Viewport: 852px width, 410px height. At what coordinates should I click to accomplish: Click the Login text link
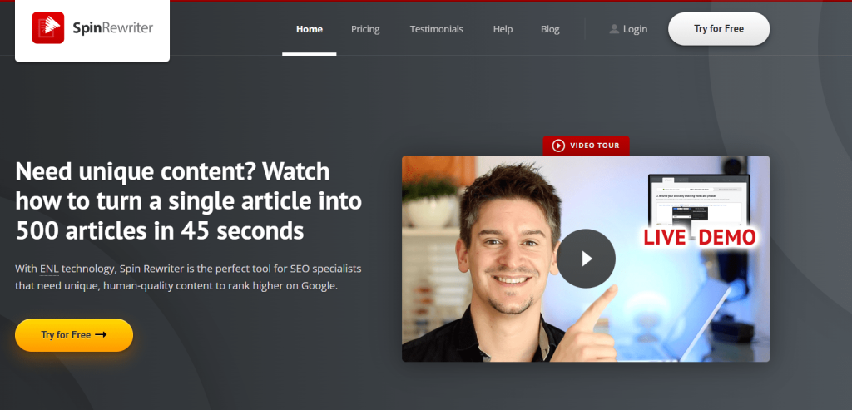(x=635, y=29)
